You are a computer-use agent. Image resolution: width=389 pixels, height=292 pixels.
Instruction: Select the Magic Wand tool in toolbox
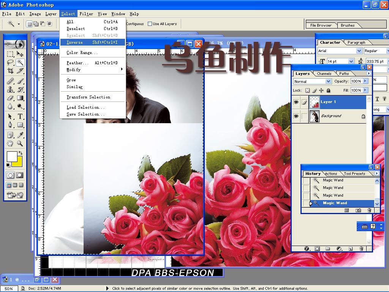pyautogui.click(x=20, y=62)
